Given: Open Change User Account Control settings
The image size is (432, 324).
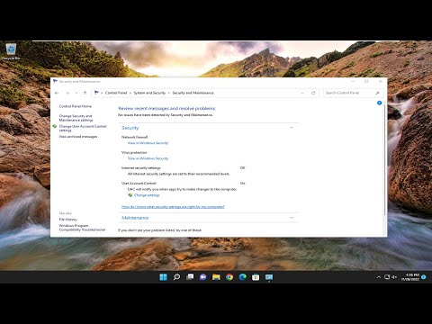Looking at the screenshot, I should tap(83, 129).
